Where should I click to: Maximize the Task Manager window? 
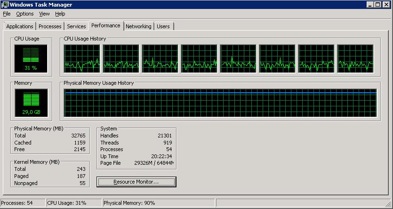pyautogui.click(x=378, y=5)
